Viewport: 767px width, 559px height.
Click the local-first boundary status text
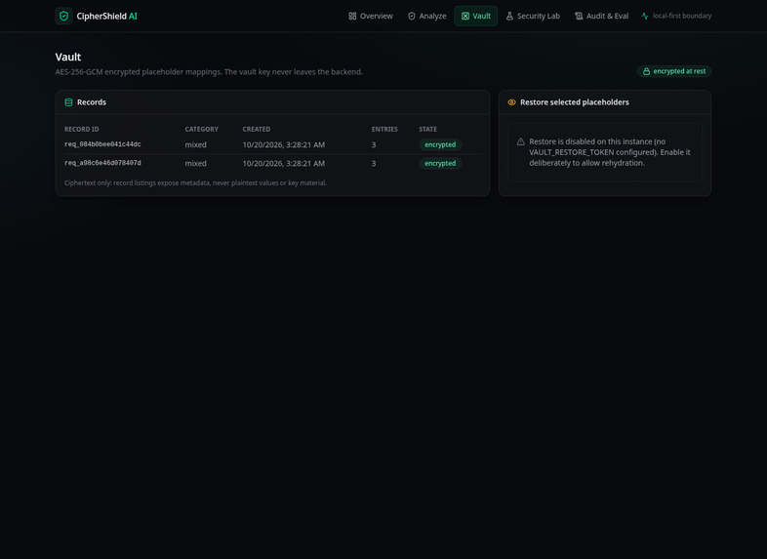(x=682, y=17)
